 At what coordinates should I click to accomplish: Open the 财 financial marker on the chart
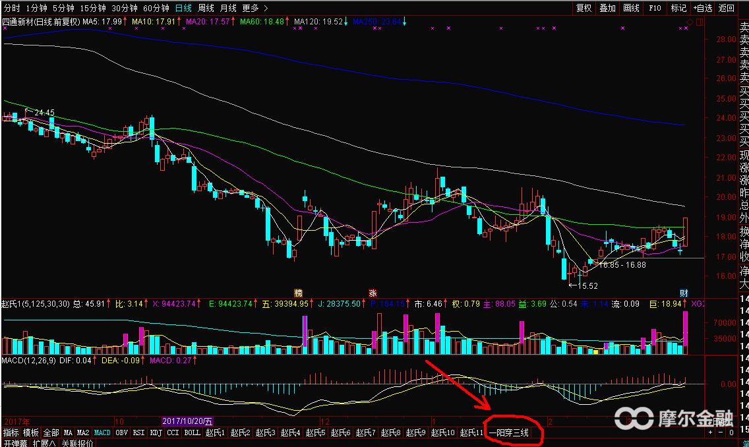[x=684, y=293]
